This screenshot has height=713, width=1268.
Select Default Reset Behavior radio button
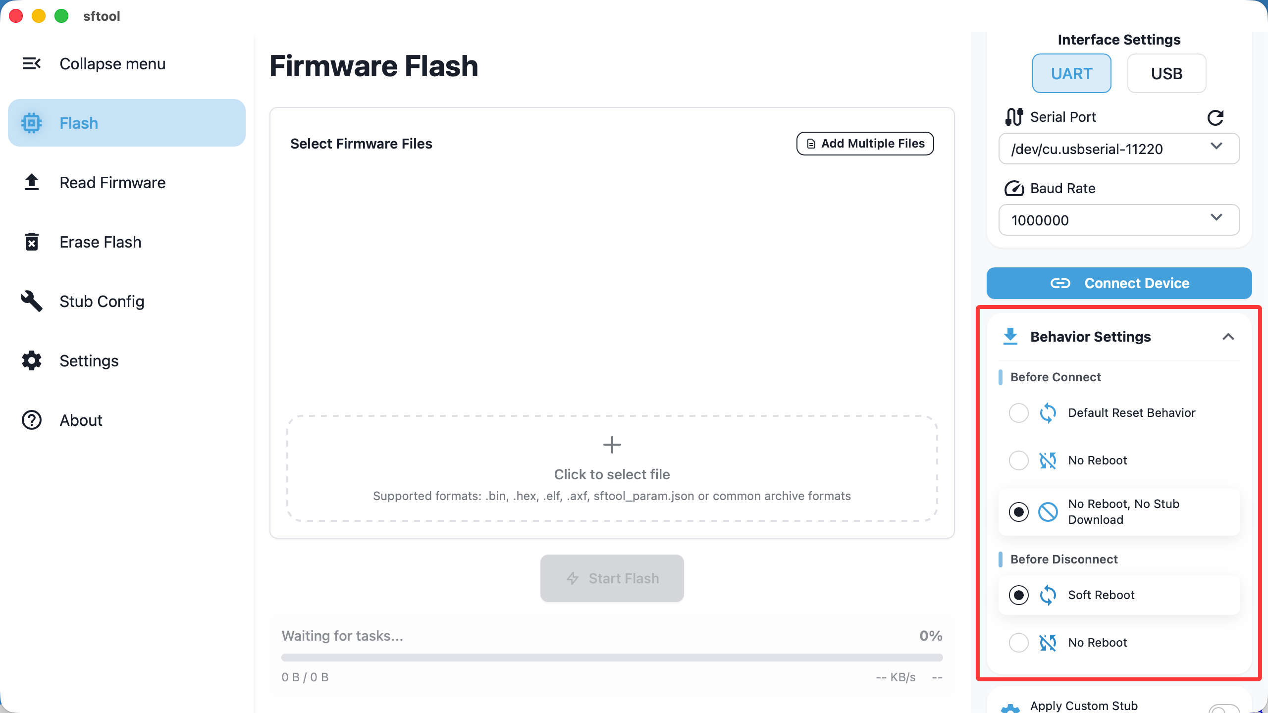click(x=1018, y=413)
